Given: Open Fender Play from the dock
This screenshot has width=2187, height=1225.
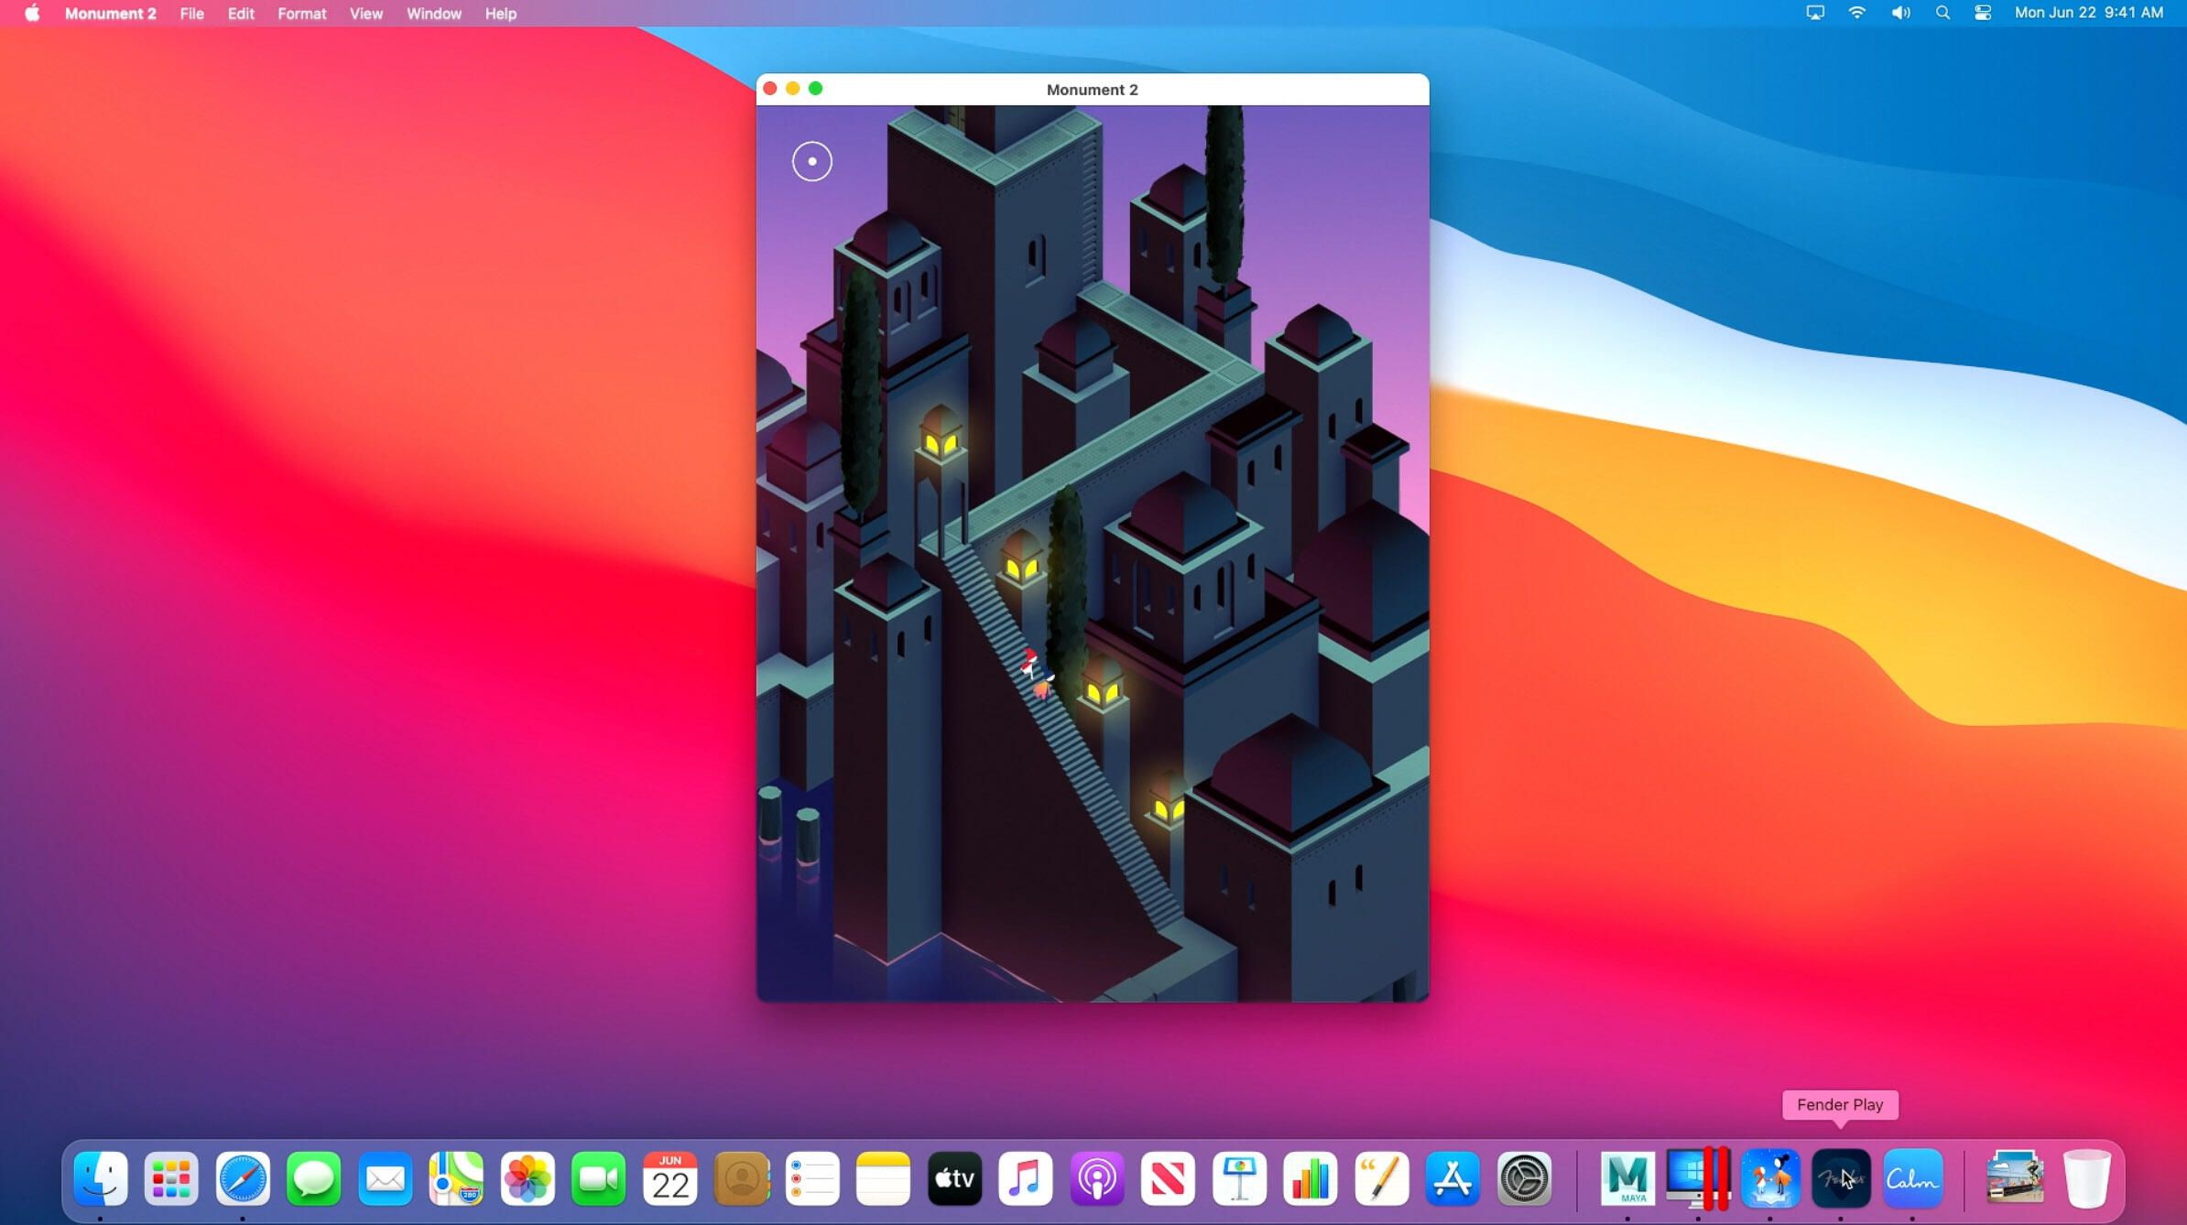Looking at the screenshot, I should pos(1841,1178).
